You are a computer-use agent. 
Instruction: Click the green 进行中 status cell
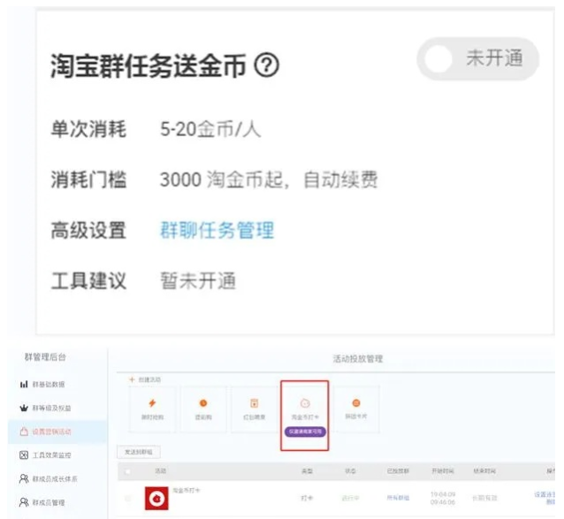(x=350, y=498)
